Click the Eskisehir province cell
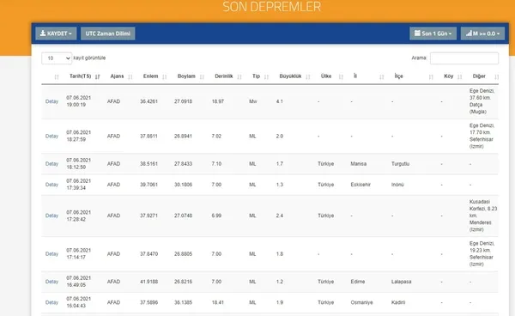The height and width of the screenshot is (316, 515). click(x=360, y=185)
